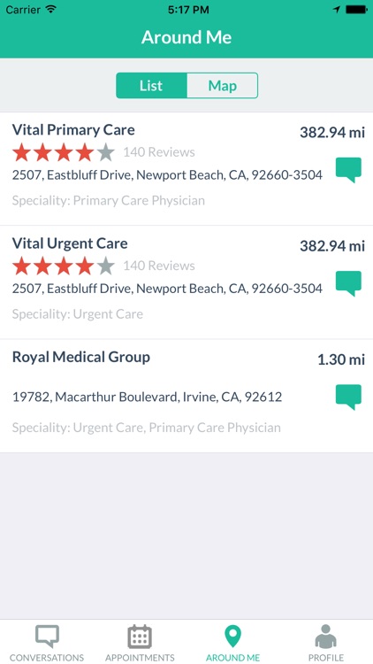Select the Around Me pin icon
Image resolution: width=373 pixels, height=664 pixels.
(x=232, y=637)
